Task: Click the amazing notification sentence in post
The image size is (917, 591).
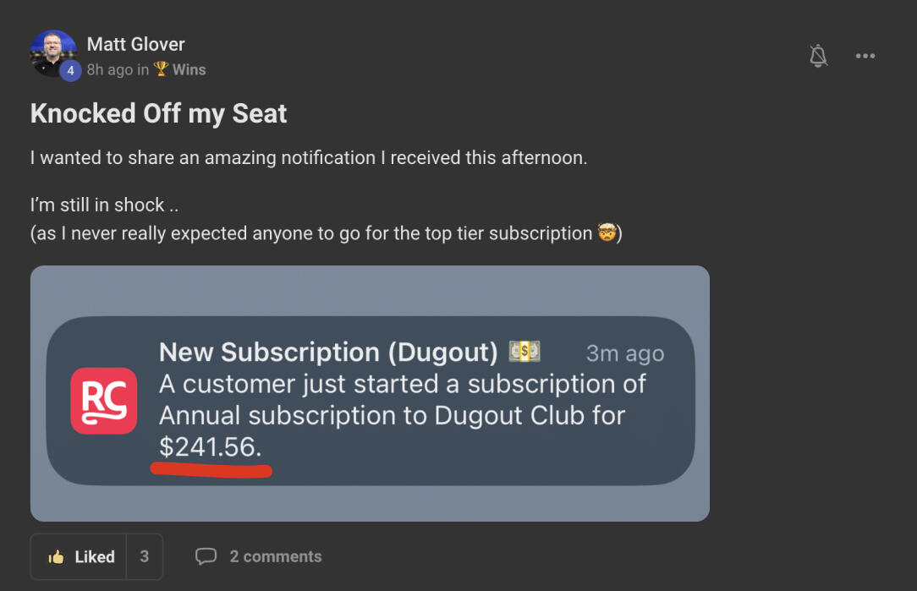Action: tap(308, 157)
